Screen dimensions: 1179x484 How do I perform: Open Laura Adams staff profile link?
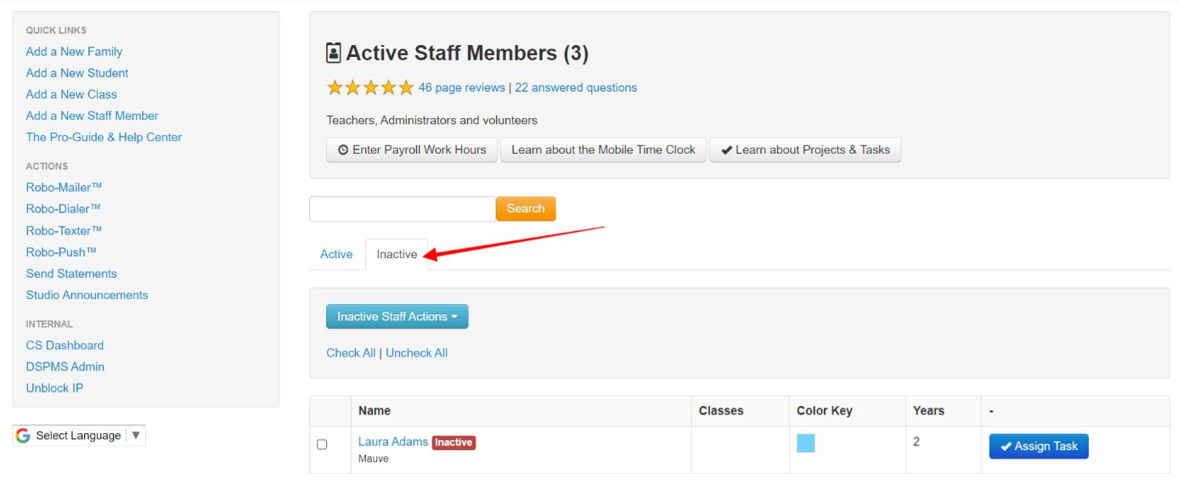pyautogui.click(x=393, y=442)
